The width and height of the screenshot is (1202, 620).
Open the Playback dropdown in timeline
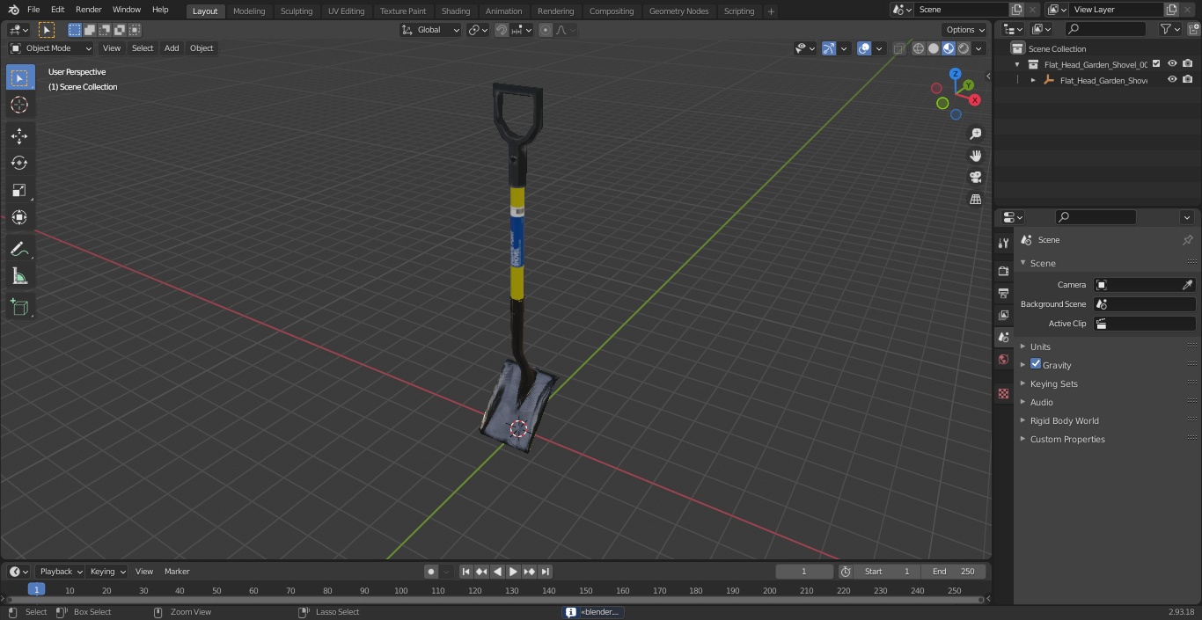coord(61,572)
